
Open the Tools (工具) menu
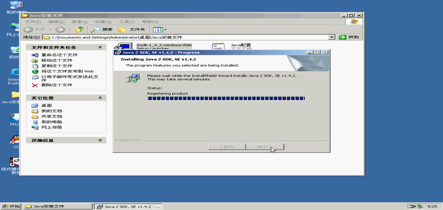[127, 22]
